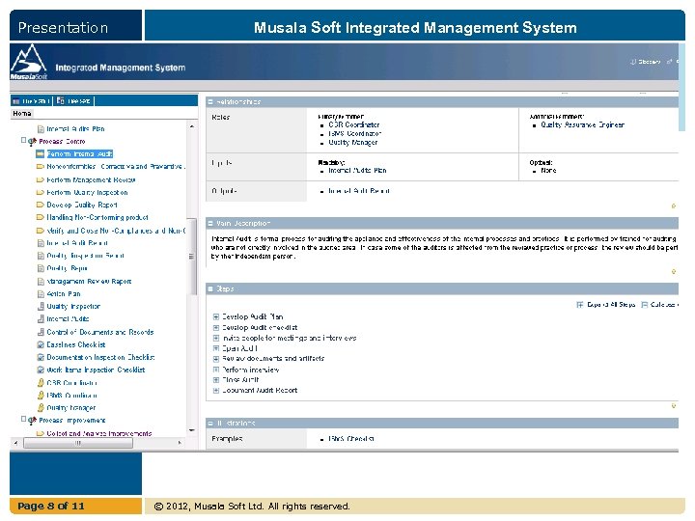Open Management Review Report in tree
The image size is (695, 521).
coord(89,282)
